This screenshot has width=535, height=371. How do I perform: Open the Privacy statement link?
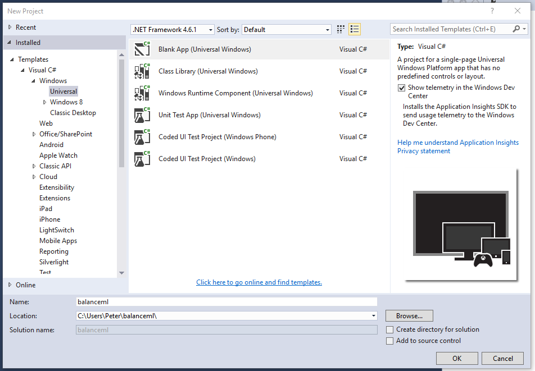423,151
